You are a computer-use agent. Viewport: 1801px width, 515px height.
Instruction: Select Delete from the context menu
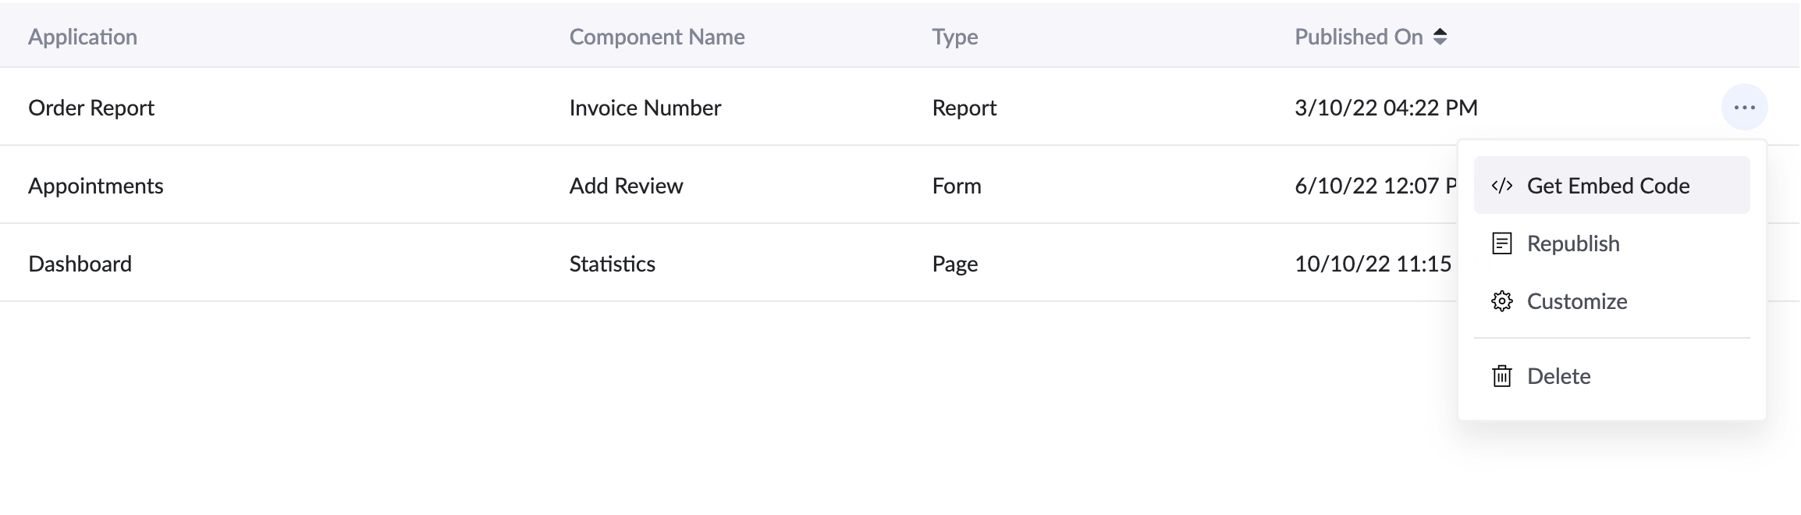click(1558, 376)
